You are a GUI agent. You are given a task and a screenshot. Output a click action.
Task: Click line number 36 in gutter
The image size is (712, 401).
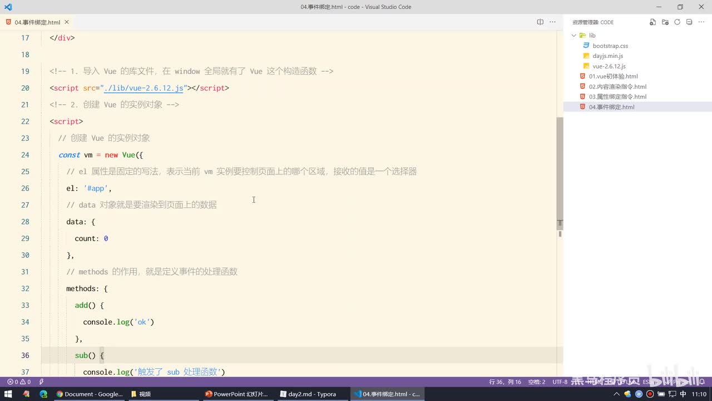point(24,355)
